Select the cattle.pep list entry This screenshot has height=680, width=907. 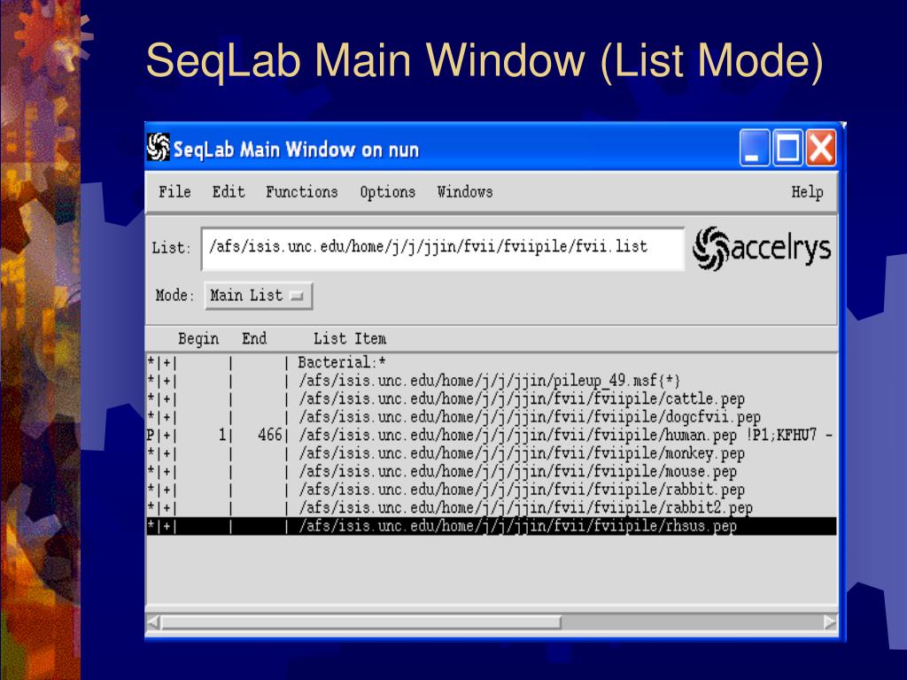pos(491,399)
